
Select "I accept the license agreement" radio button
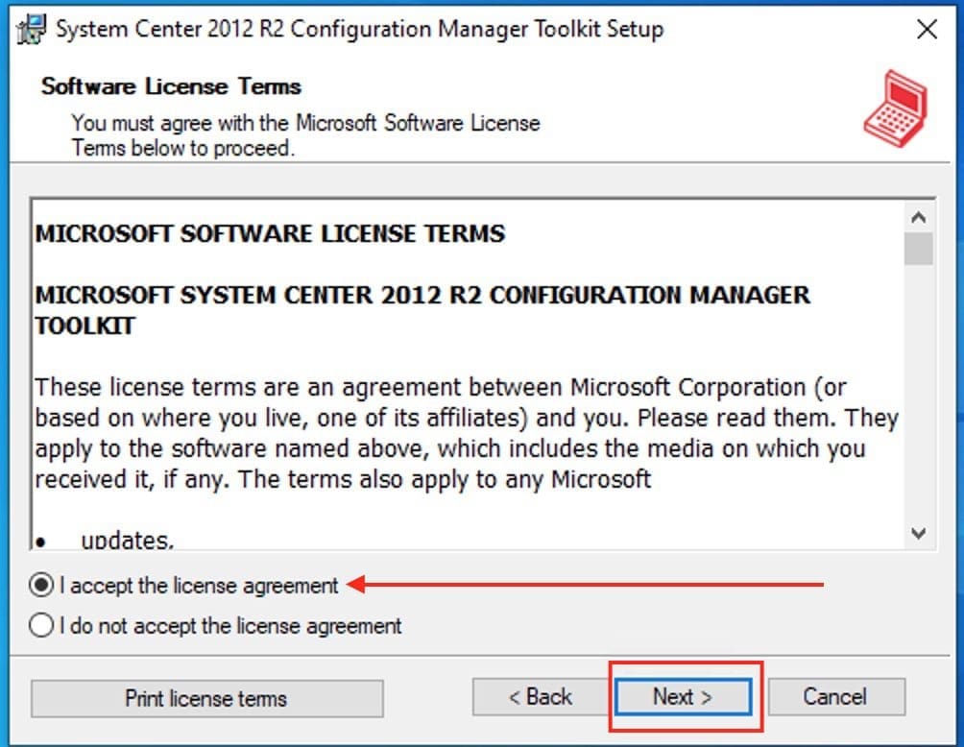[x=42, y=586]
